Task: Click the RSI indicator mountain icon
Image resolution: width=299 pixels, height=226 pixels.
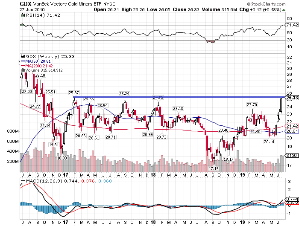Action: pos(23,15)
